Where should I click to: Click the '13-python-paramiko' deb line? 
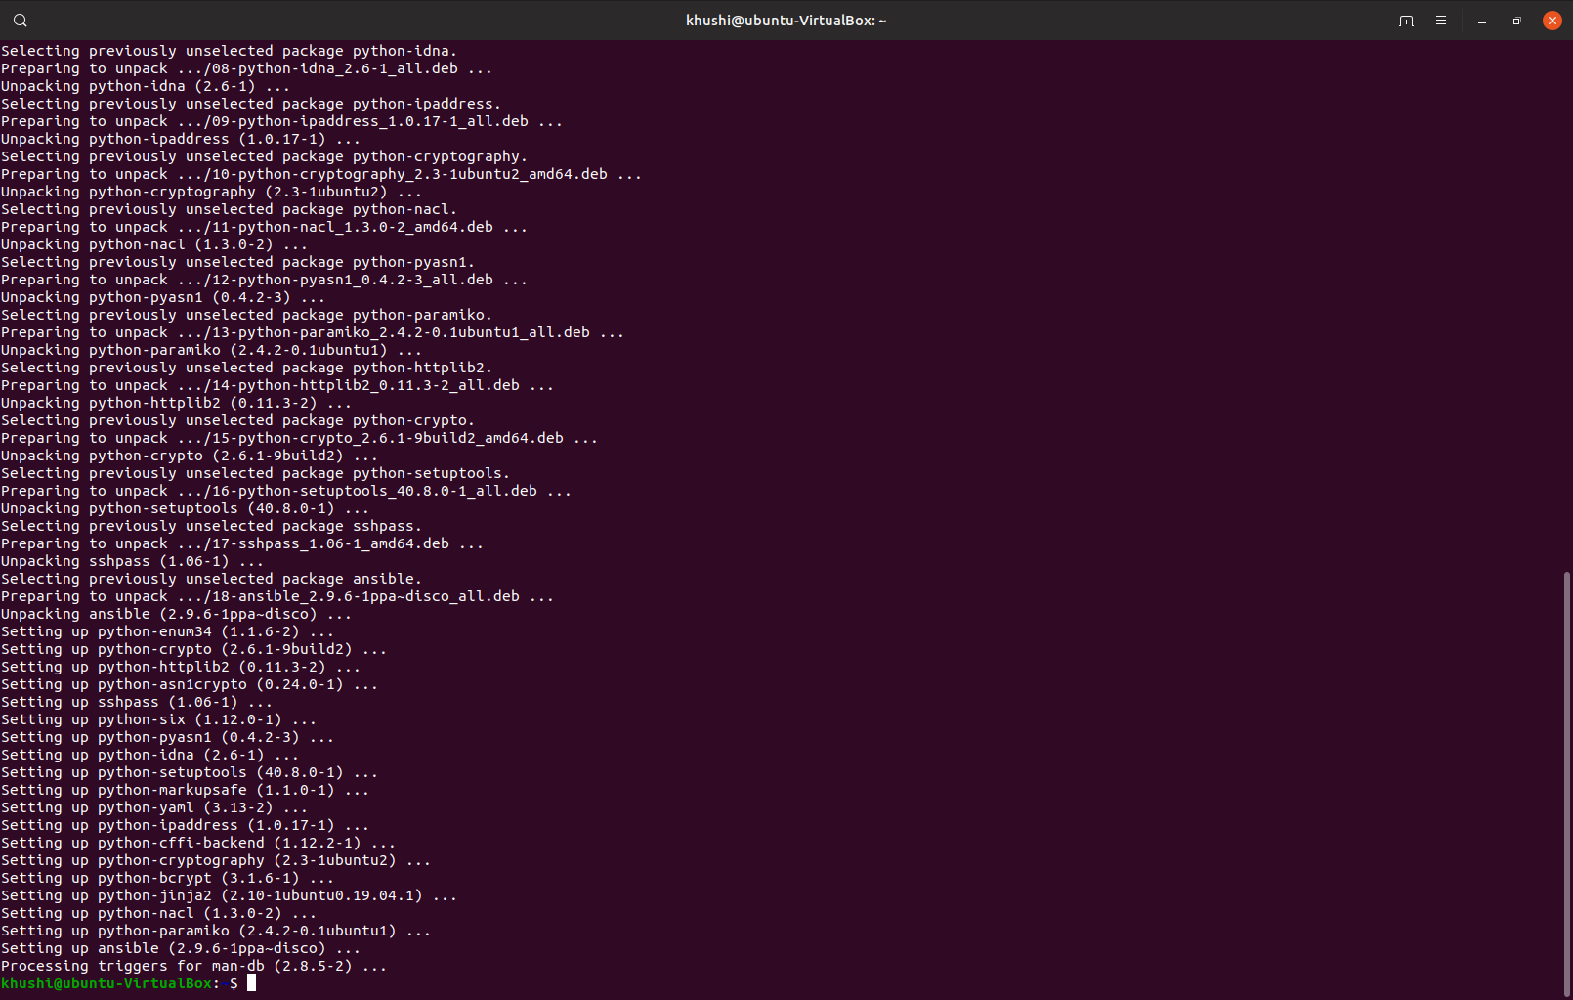pos(313,332)
